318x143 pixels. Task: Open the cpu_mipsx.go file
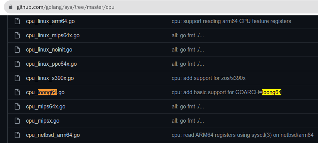tap(42, 121)
